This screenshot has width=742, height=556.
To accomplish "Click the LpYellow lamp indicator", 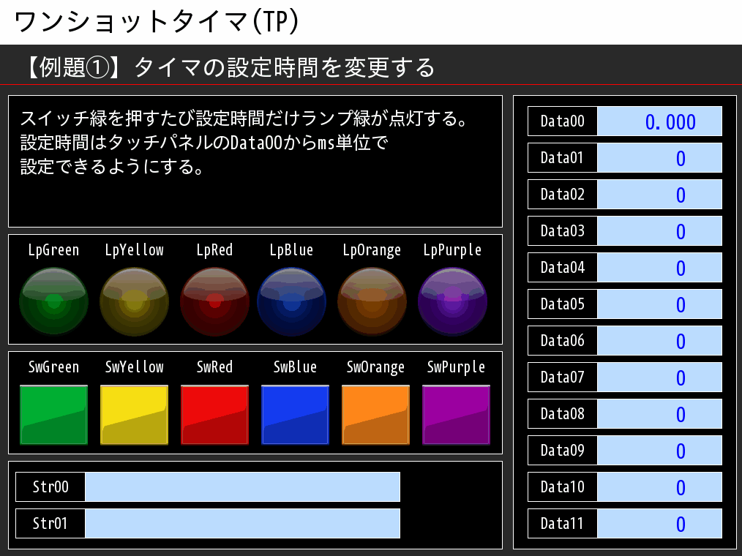I will [135, 302].
